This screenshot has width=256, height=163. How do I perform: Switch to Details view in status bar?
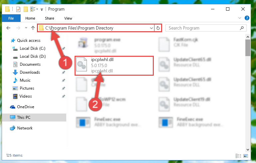tap(238, 156)
